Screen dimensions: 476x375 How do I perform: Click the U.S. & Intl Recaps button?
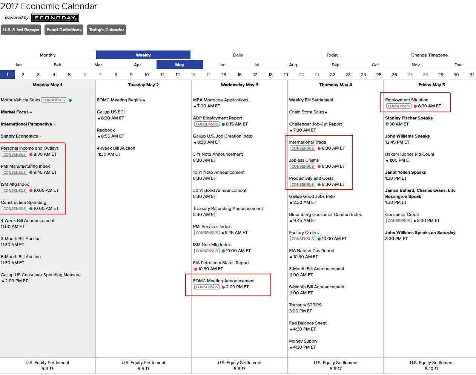coord(21,30)
